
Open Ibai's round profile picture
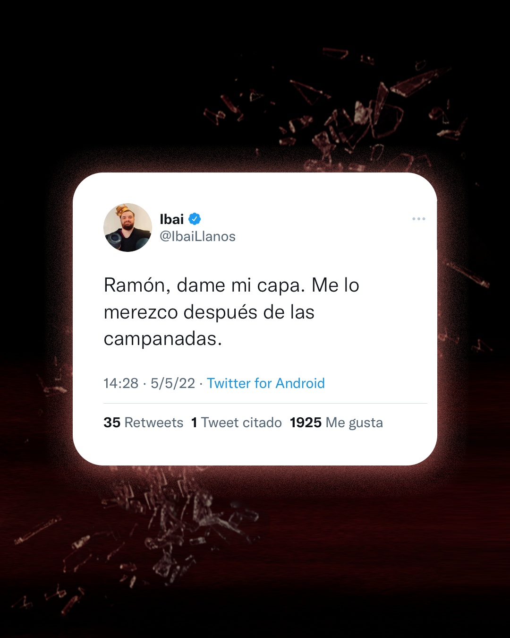(x=127, y=227)
